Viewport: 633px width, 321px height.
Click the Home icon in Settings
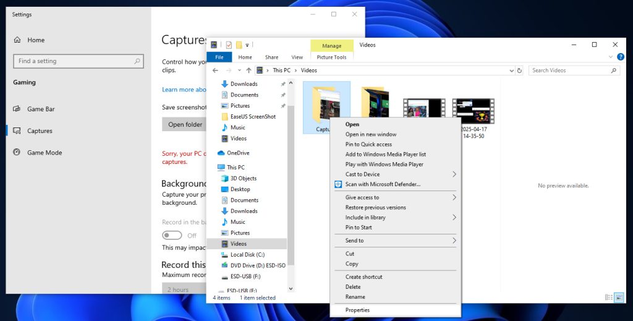click(17, 40)
